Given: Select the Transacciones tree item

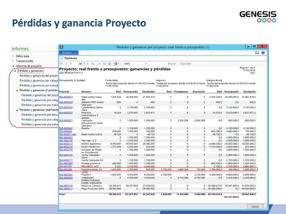Looking at the screenshot, I should pyautogui.click(x=25, y=61).
